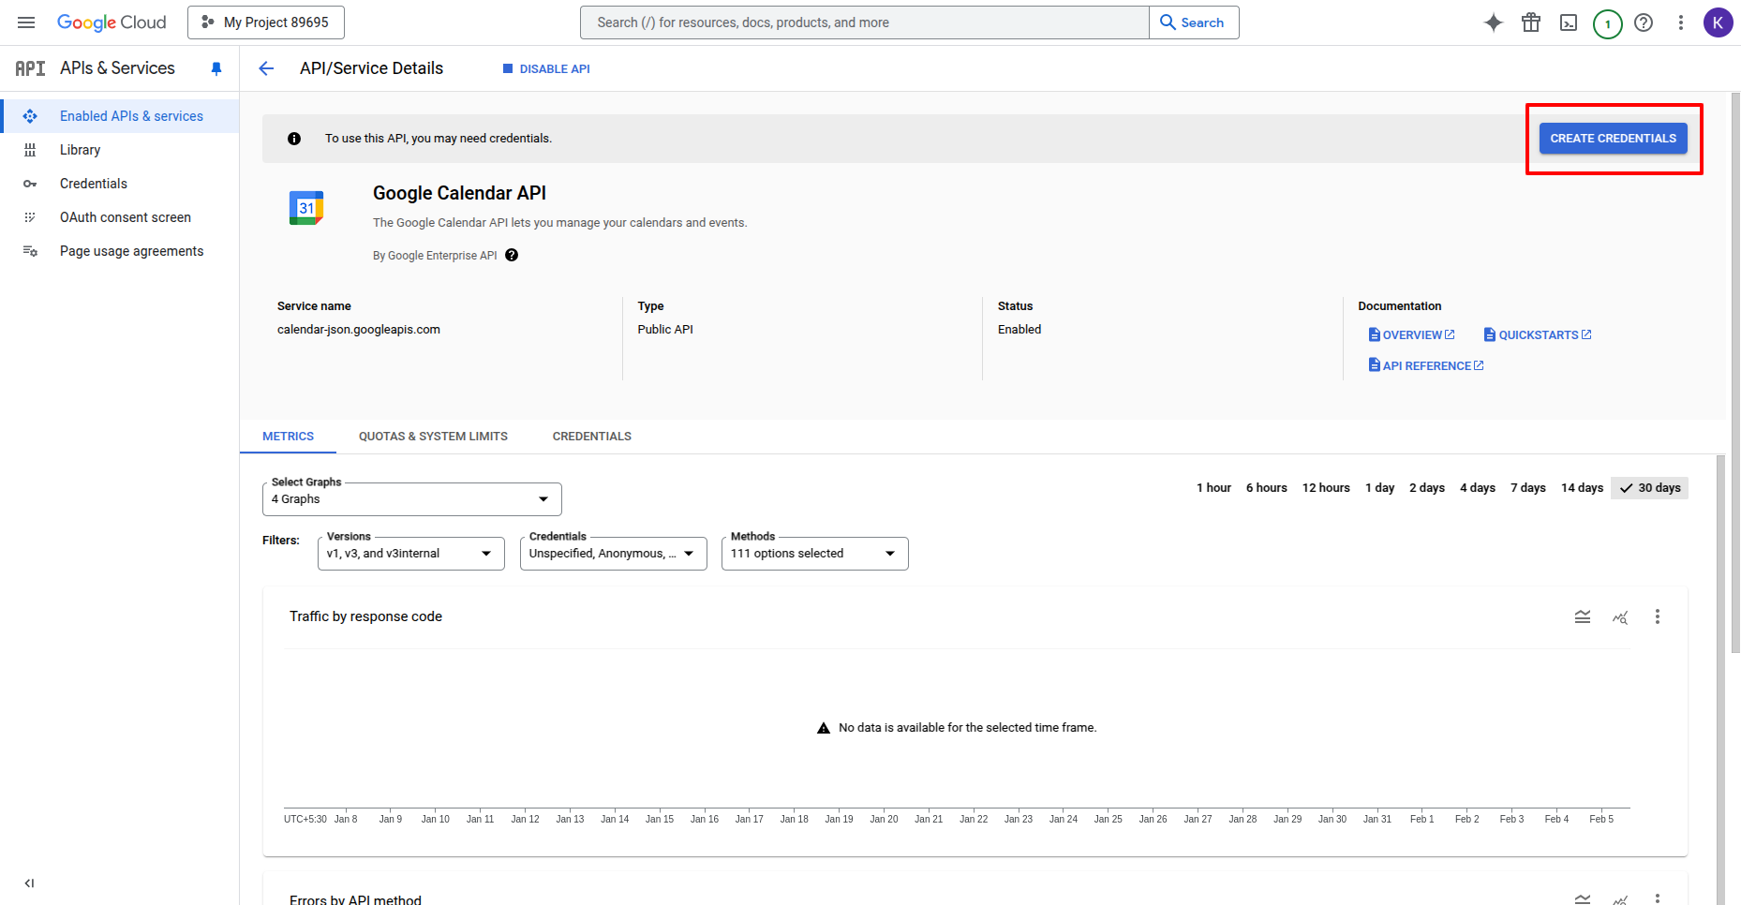The image size is (1741, 905).
Task: Switch to Quotas & System Limits tab
Action: coord(433,437)
